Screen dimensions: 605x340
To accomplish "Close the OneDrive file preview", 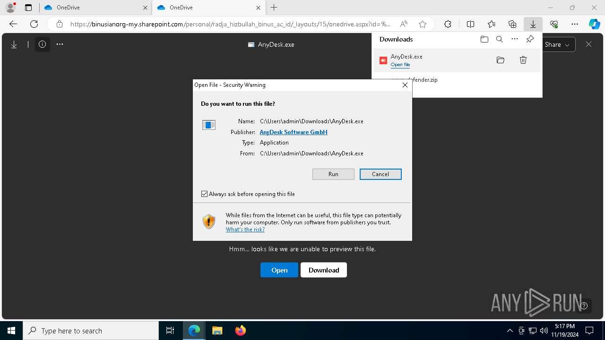I will tap(588, 44).
